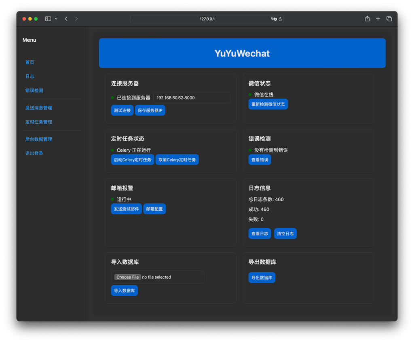414x343 pixels.
Task: Click the translate icon in address bar
Action: (274, 19)
